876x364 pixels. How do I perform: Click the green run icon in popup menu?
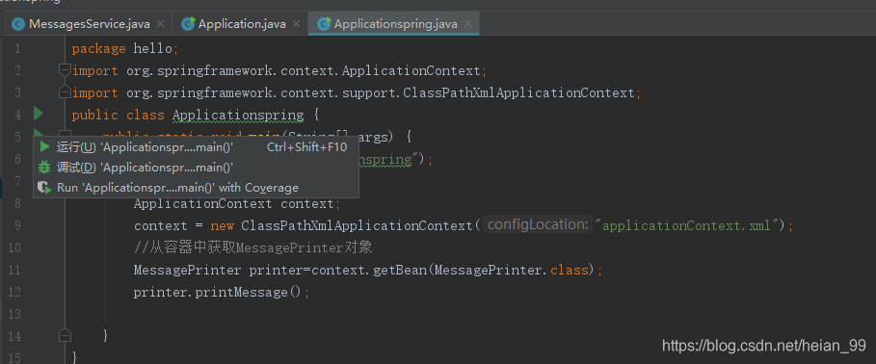click(44, 147)
